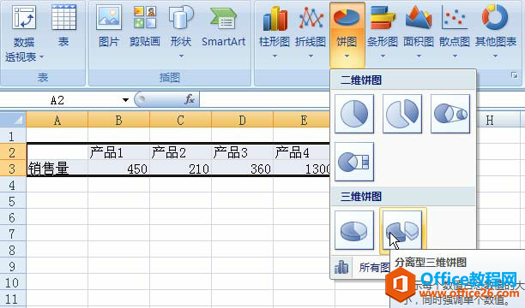Image resolution: width=525 pixels, height=308 pixels.
Task: Select cell containing 产品4
Action: [302, 152]
